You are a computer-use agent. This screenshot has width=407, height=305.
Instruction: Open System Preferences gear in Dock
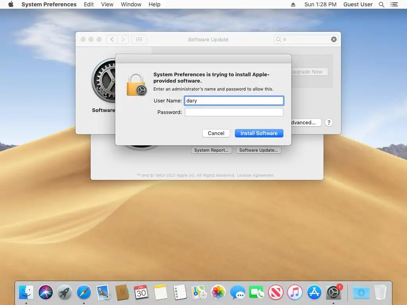[x=333, y=292]
